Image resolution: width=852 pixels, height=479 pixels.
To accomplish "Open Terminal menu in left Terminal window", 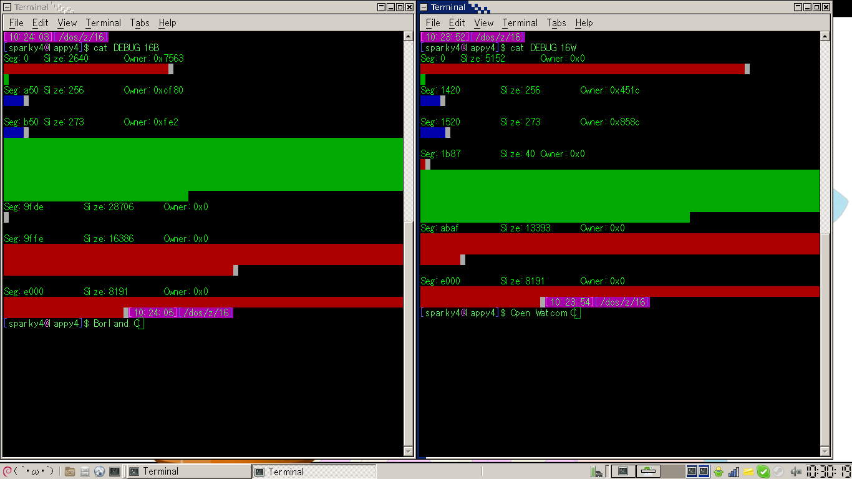I will pos(104,23).
